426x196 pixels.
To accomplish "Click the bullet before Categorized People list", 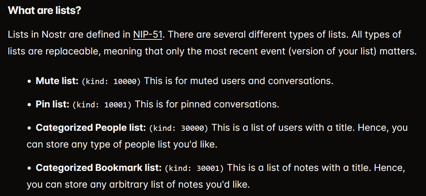I will pyautogui.click(x=30, y=128).
